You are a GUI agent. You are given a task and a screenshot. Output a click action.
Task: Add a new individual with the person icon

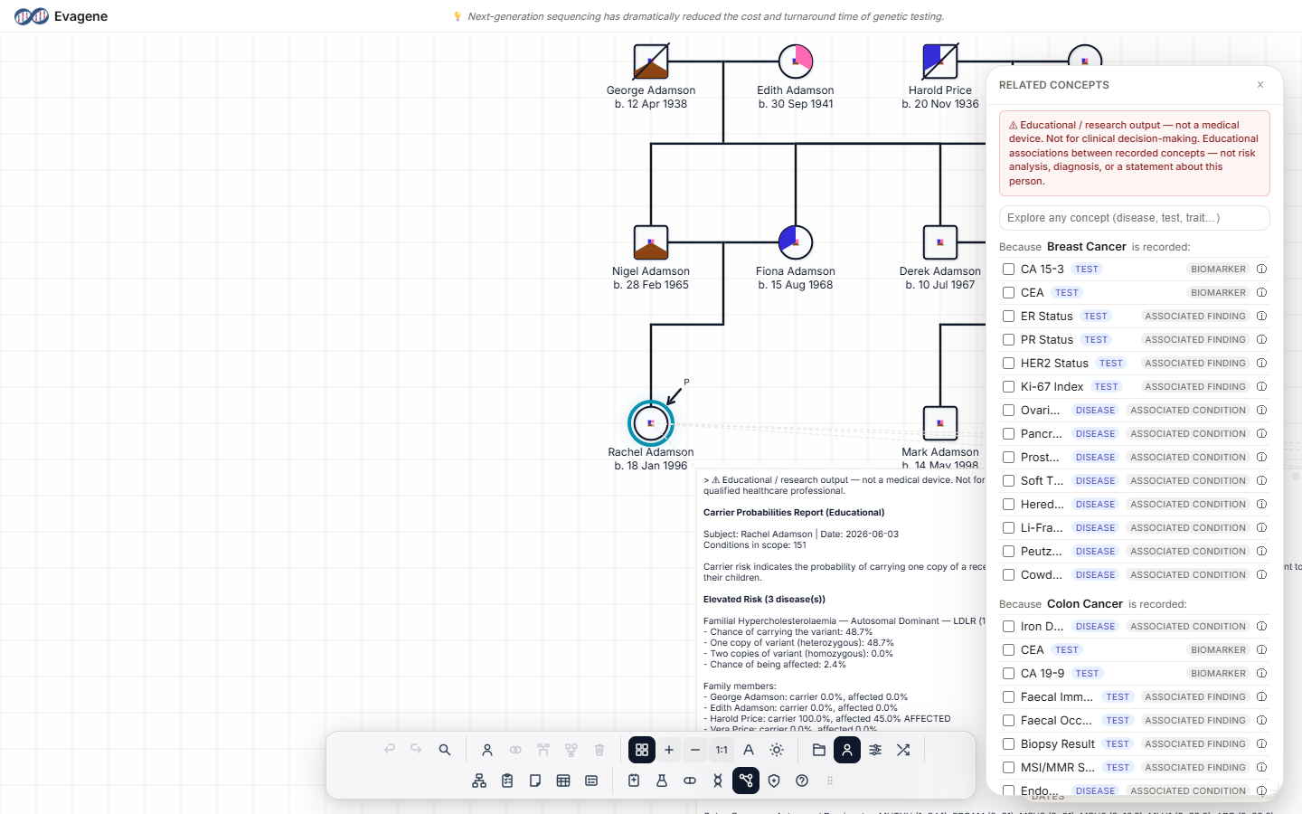tap(487, 750)
